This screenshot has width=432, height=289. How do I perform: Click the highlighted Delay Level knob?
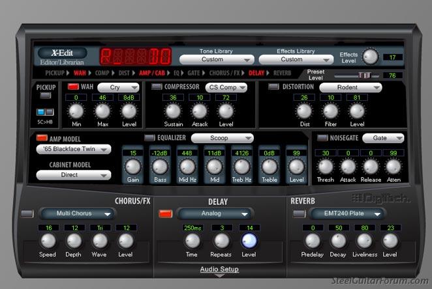pos(249,241)
